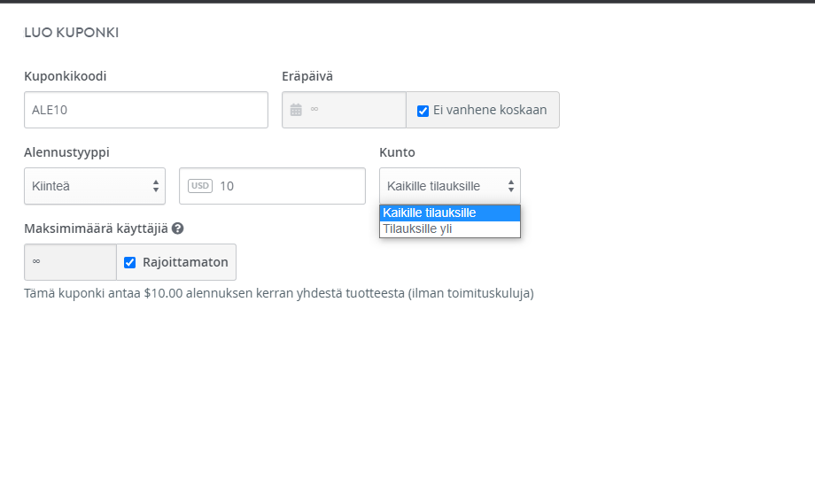This screenshot has width=815, height=480.
Task: Choose the Tilauksille yli option
Action: (450, 229)
